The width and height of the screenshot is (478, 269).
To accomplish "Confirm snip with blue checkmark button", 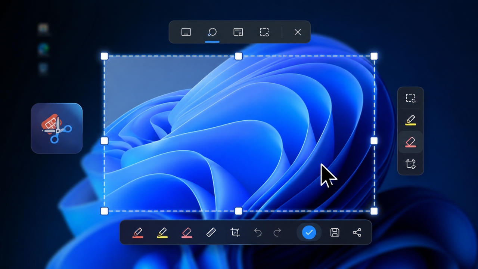I will (309, 233).
